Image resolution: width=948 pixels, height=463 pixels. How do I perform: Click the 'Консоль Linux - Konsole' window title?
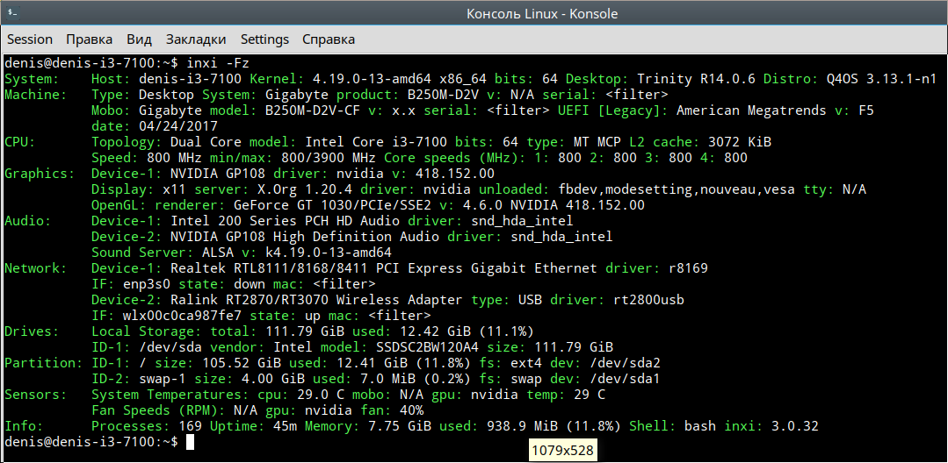542,13
